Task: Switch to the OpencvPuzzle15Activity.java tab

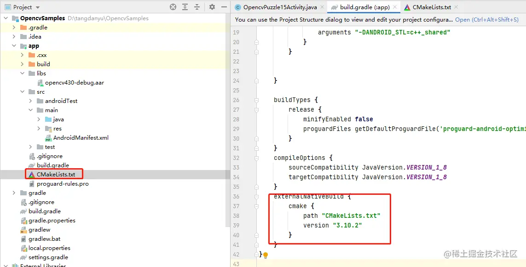Action: pyautogui.click(x=280, y=7)
